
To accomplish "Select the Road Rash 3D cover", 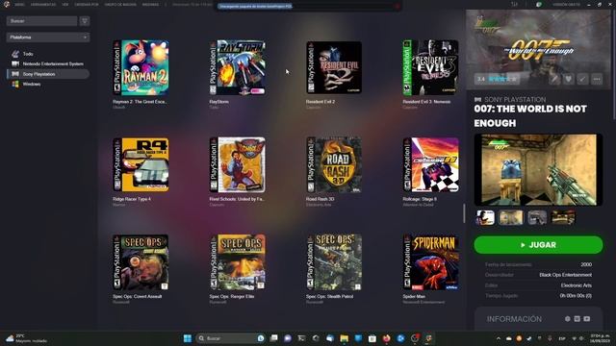I will [x=334, y=164].
